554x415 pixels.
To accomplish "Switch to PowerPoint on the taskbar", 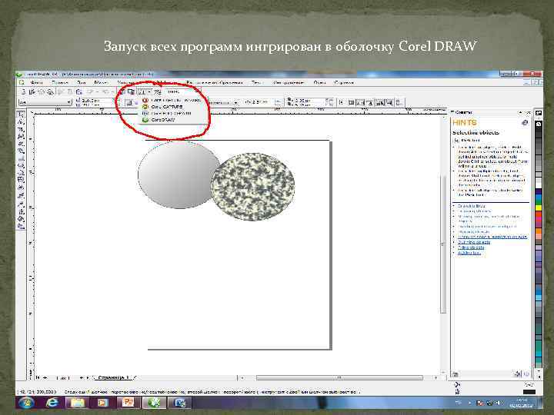I will pos(128,403).
